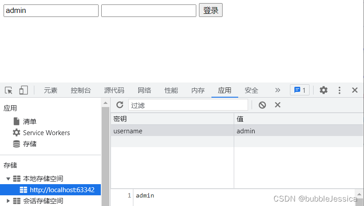This screenshot has width=364, height=206.
Task: Switch to the 安全 tab
Action: (x=252, y=90)
